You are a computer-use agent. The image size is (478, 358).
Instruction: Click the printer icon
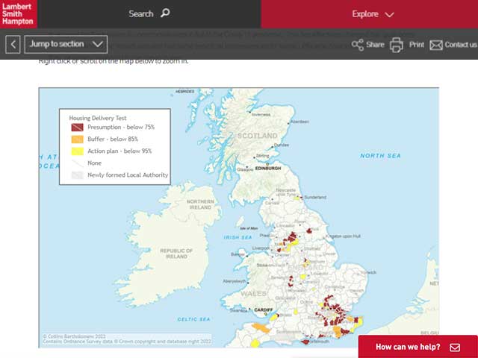click(397, 45)
